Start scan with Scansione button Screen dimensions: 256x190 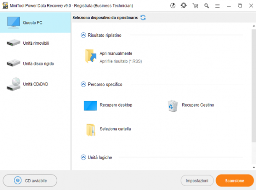pos(235,180)
